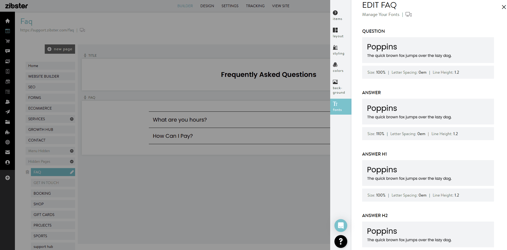The width and height of the screenshot is (507, 250).
Task: Click the puzzle piece plugins icon
Action: click(7, 132)
